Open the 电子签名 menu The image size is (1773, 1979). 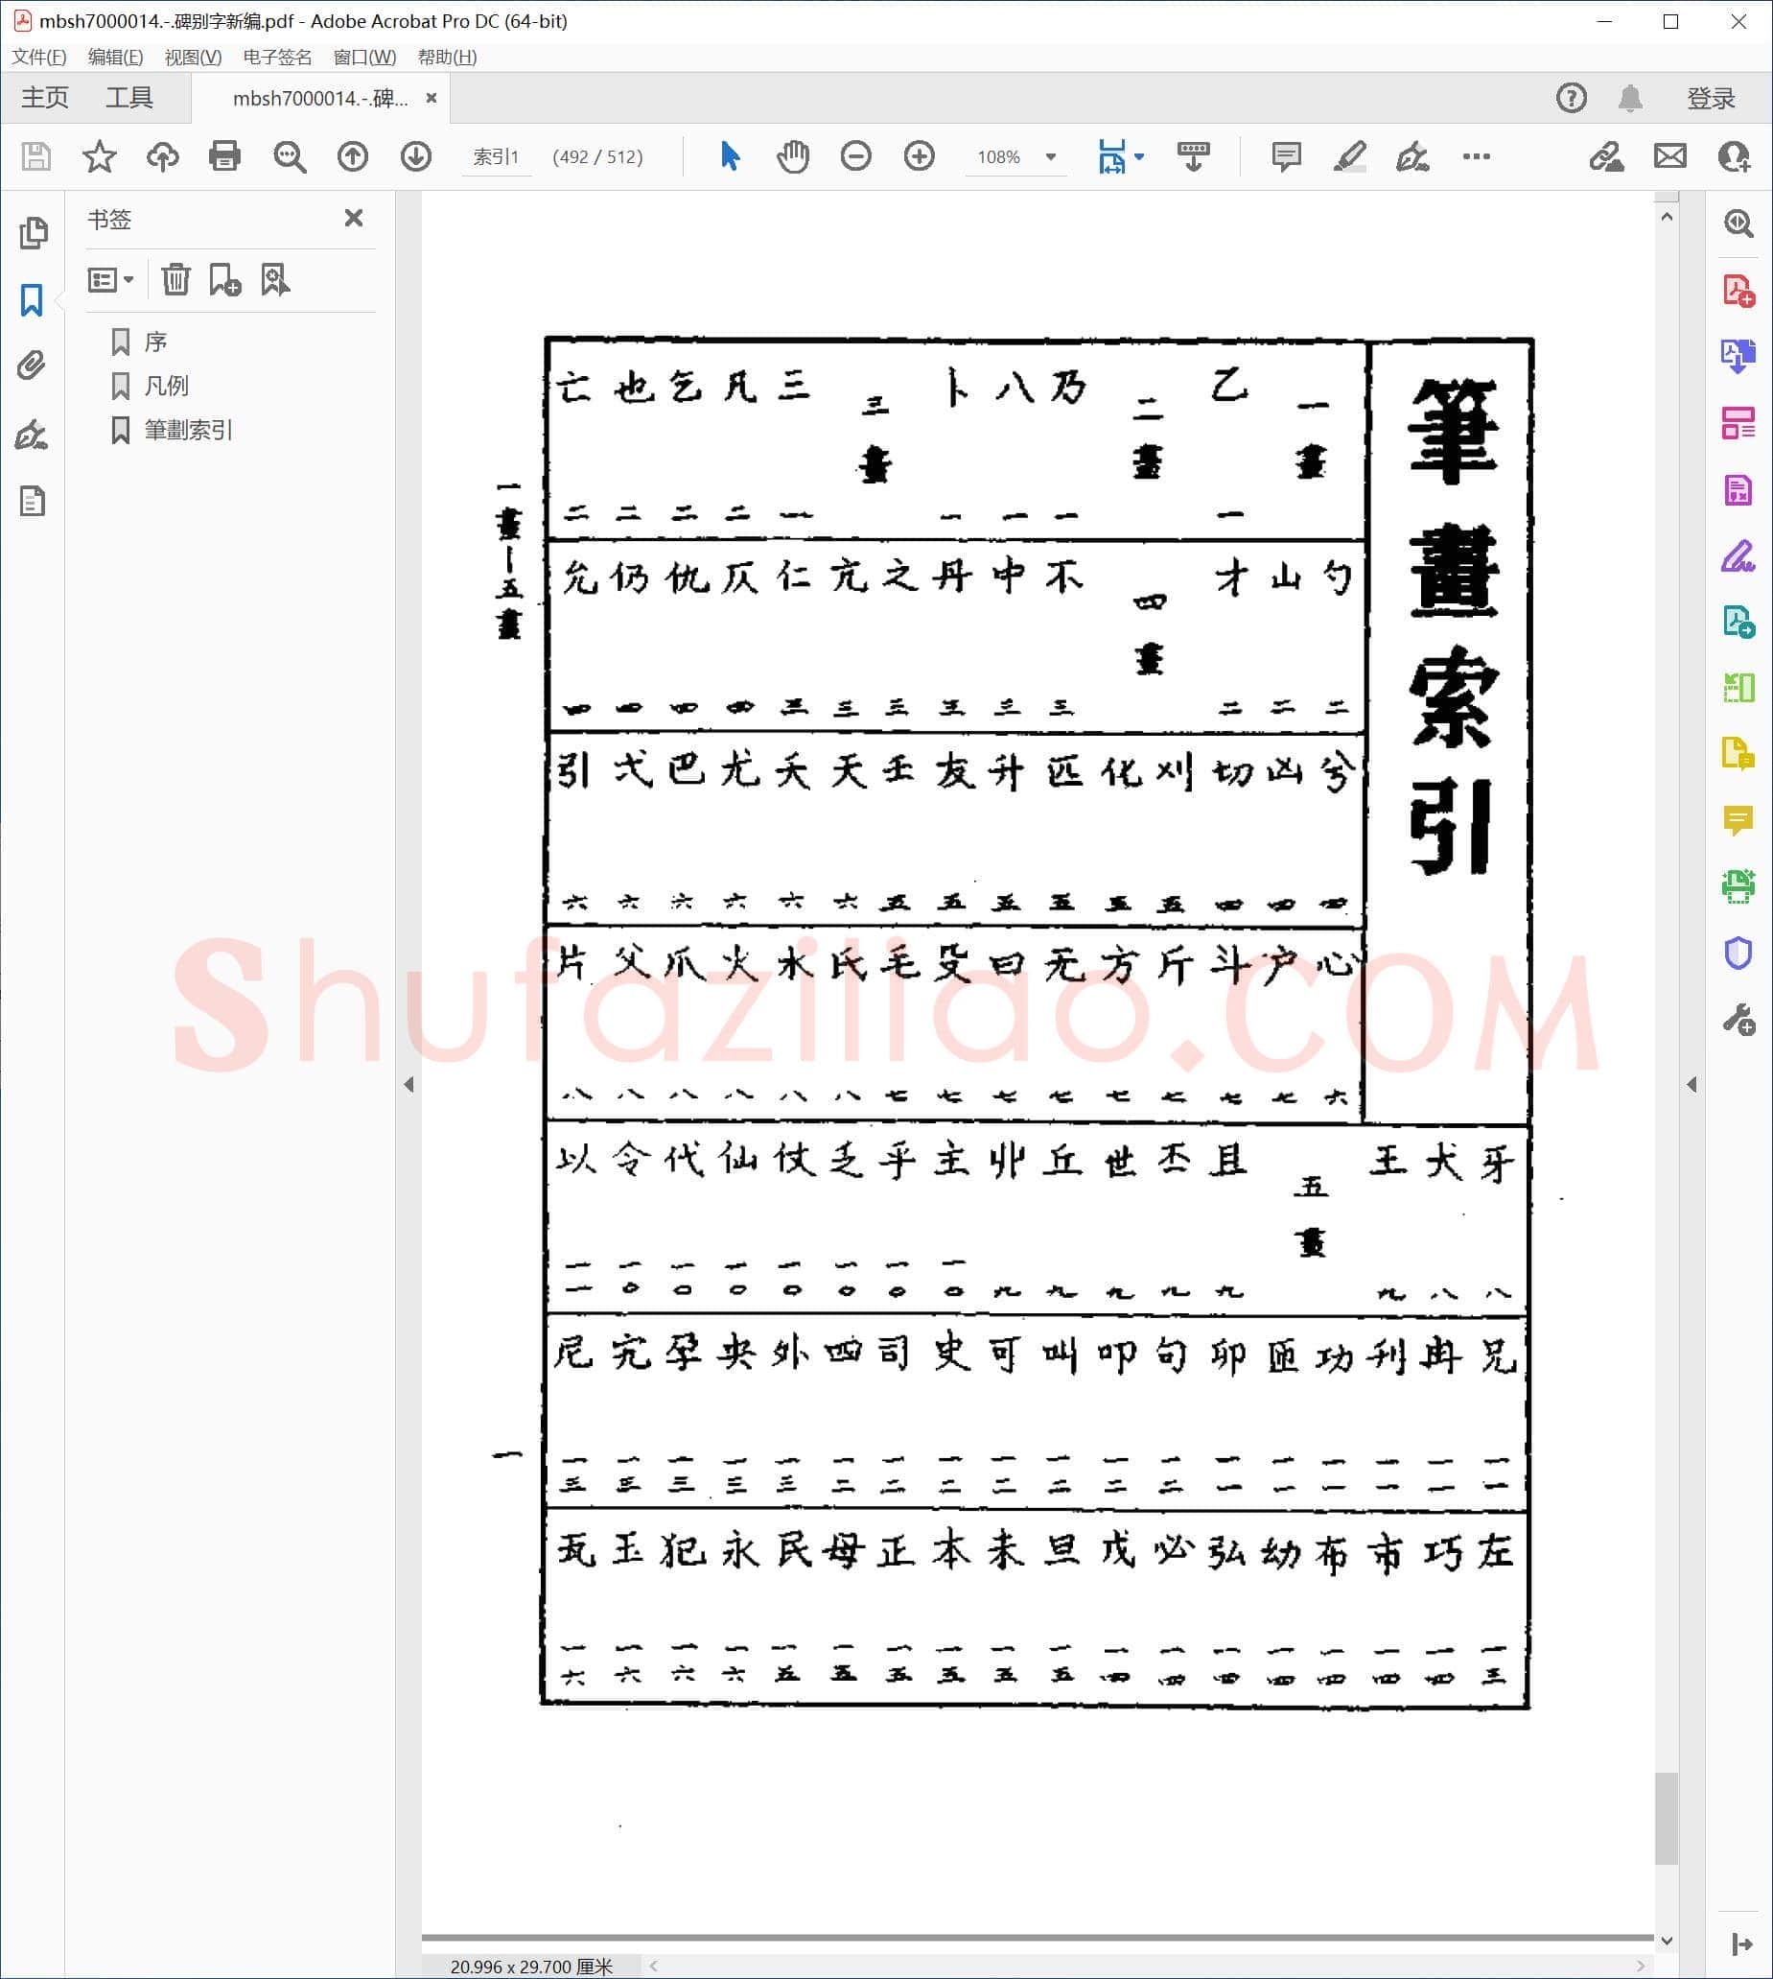click(x=278, y=57)
